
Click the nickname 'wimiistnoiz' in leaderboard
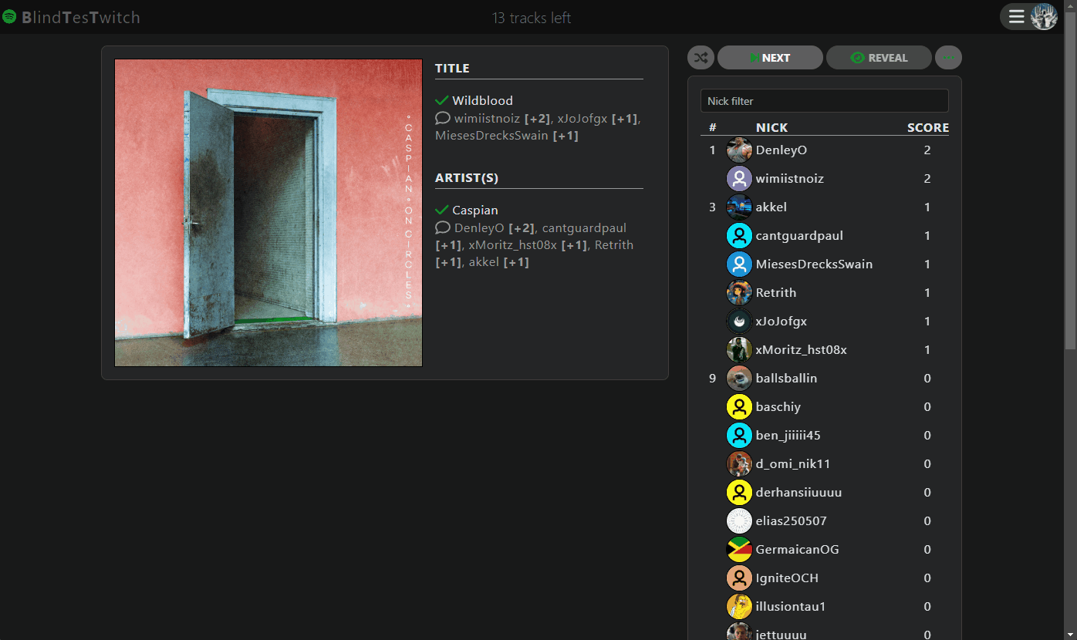(790, 179)
